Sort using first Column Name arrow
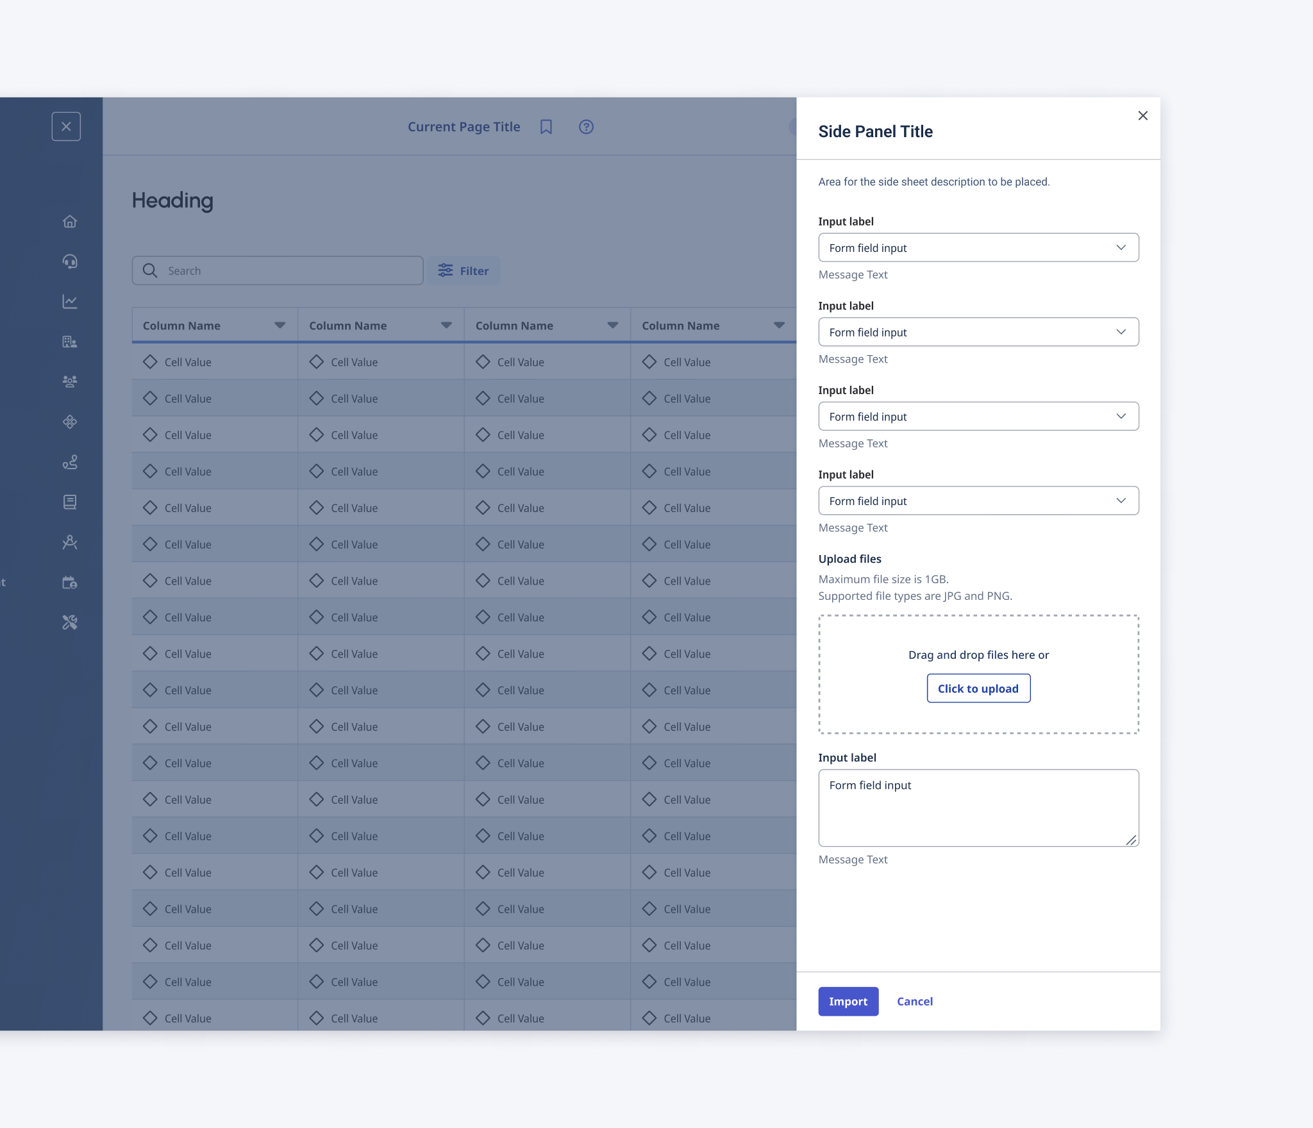 (280, 326)
